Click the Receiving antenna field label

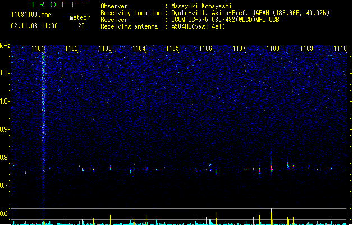point(129,26)
